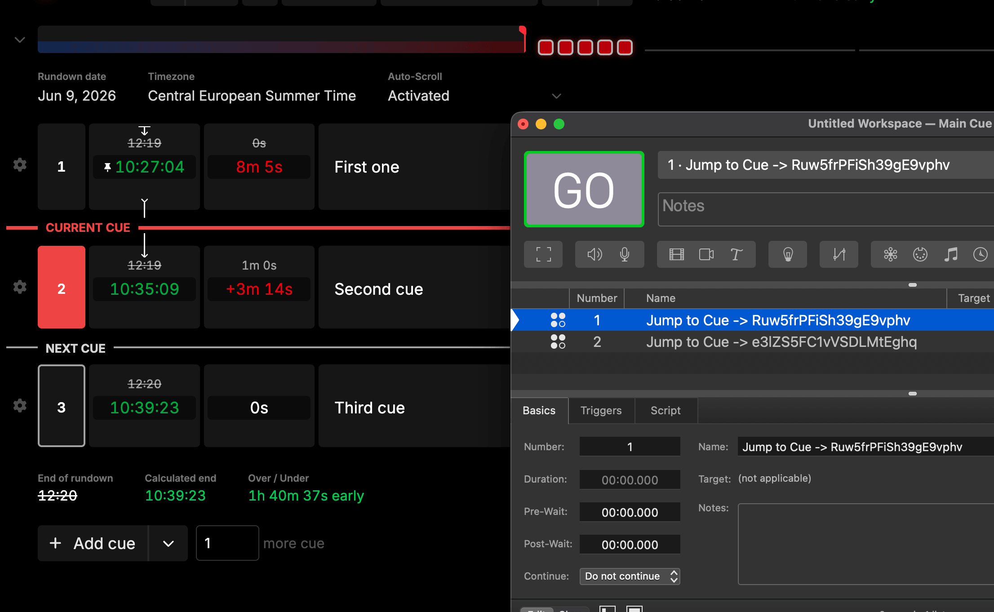This screenshot has width=994, height=612.
Task: Add a Light cue with bulb icon
Action: pyautogui.click(x=788, y=254)
